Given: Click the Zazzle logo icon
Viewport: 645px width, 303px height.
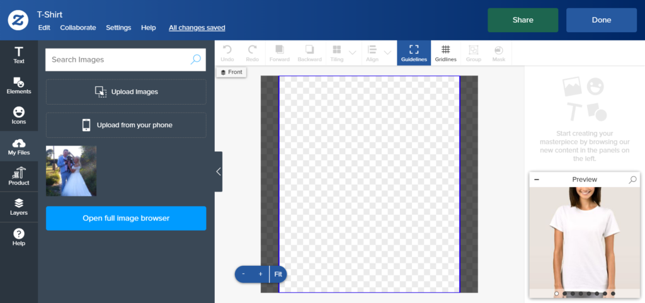Looking at the screenshot, I should (x=19, y=20).
